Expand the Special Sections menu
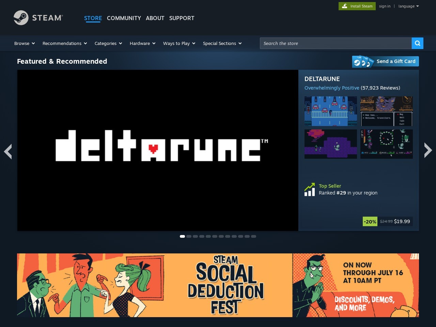 point(222,43)
